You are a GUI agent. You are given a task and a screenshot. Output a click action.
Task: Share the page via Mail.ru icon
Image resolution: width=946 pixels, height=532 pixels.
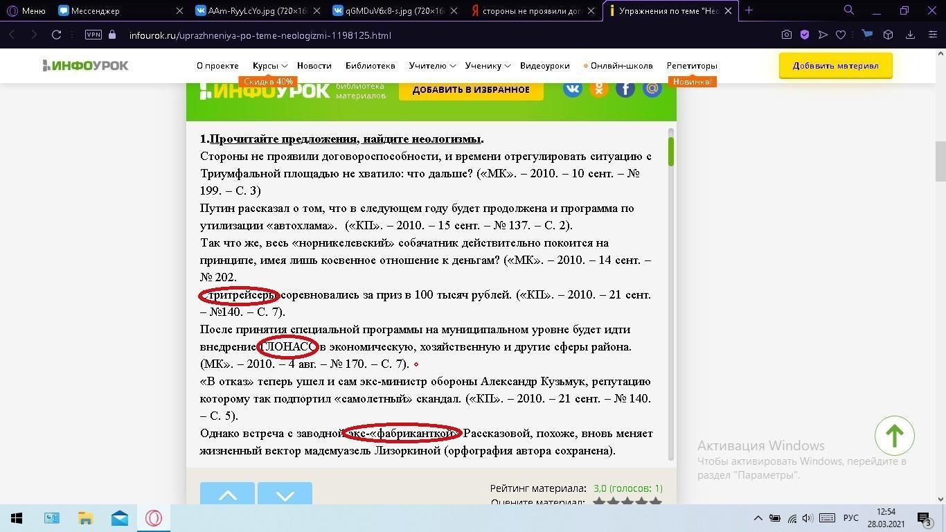point(652,88)
